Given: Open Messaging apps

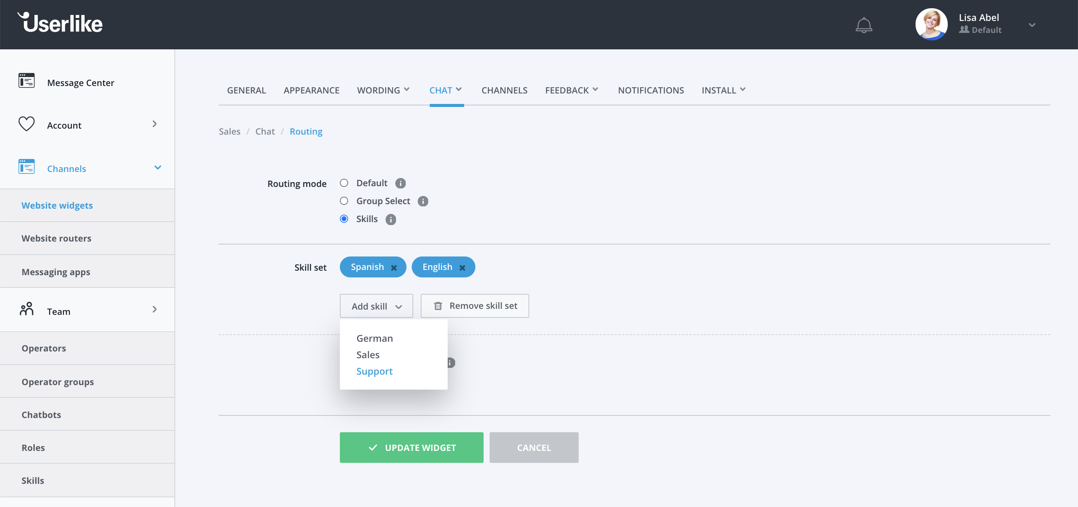Looking at the screenshot, I should 87,272.
